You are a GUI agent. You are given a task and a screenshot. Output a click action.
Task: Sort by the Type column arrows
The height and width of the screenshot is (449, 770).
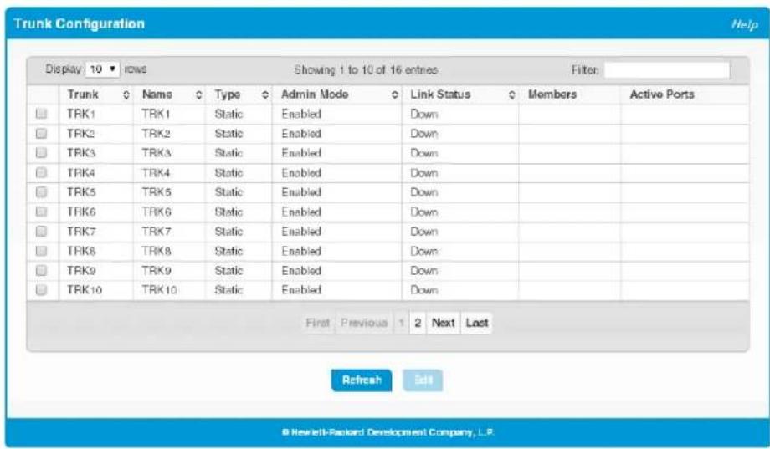point(265,95)
